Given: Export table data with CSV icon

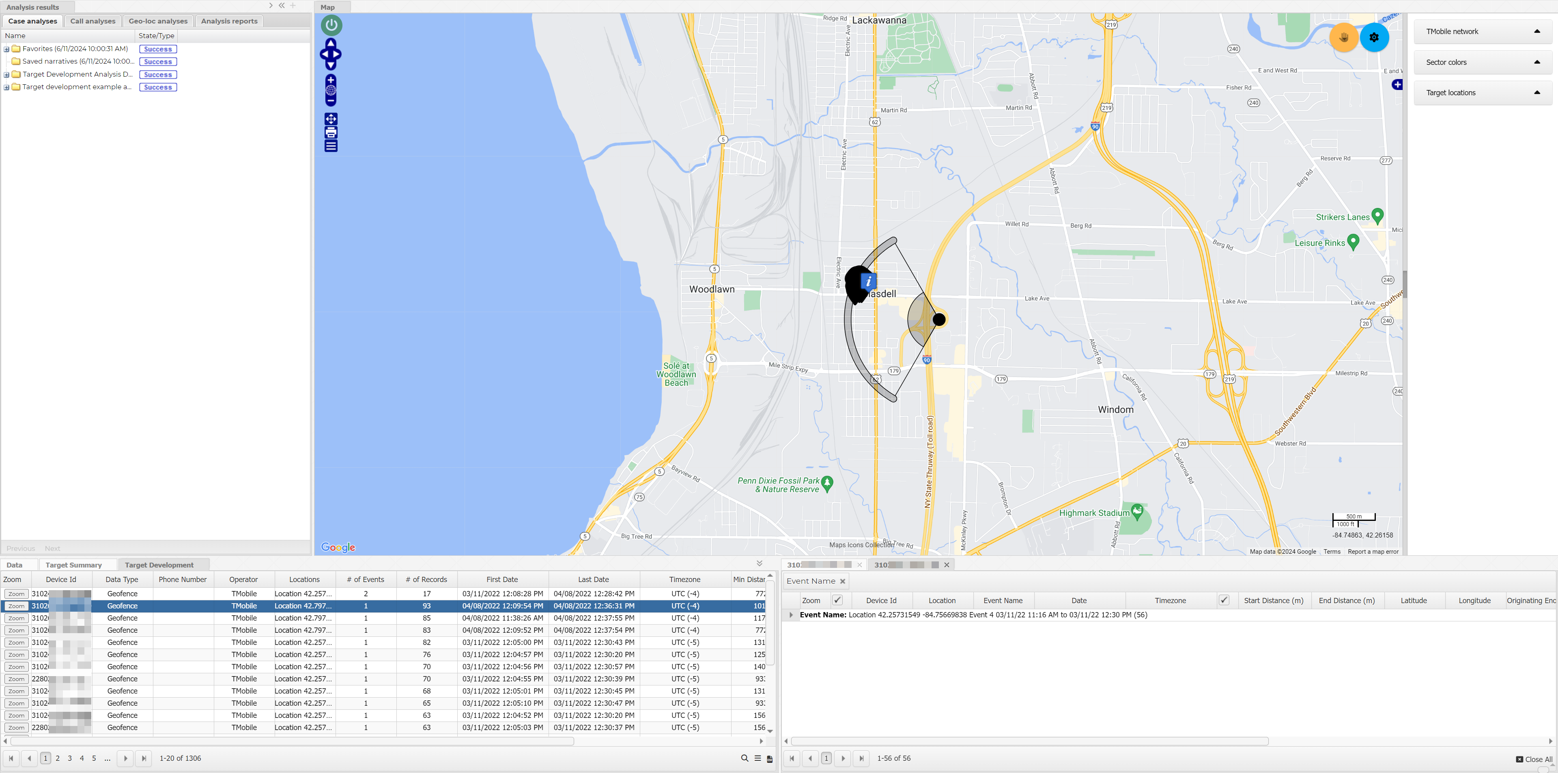Looking at the screenshot, I should pyautogui.click(x=769, y=758).
